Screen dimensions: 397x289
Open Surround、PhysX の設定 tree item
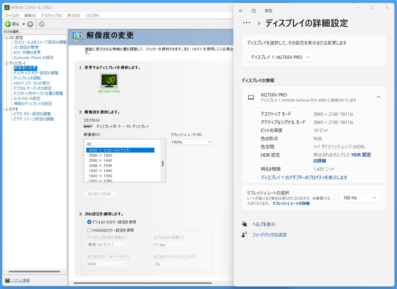pyautogui.click(x=34, y=58)
